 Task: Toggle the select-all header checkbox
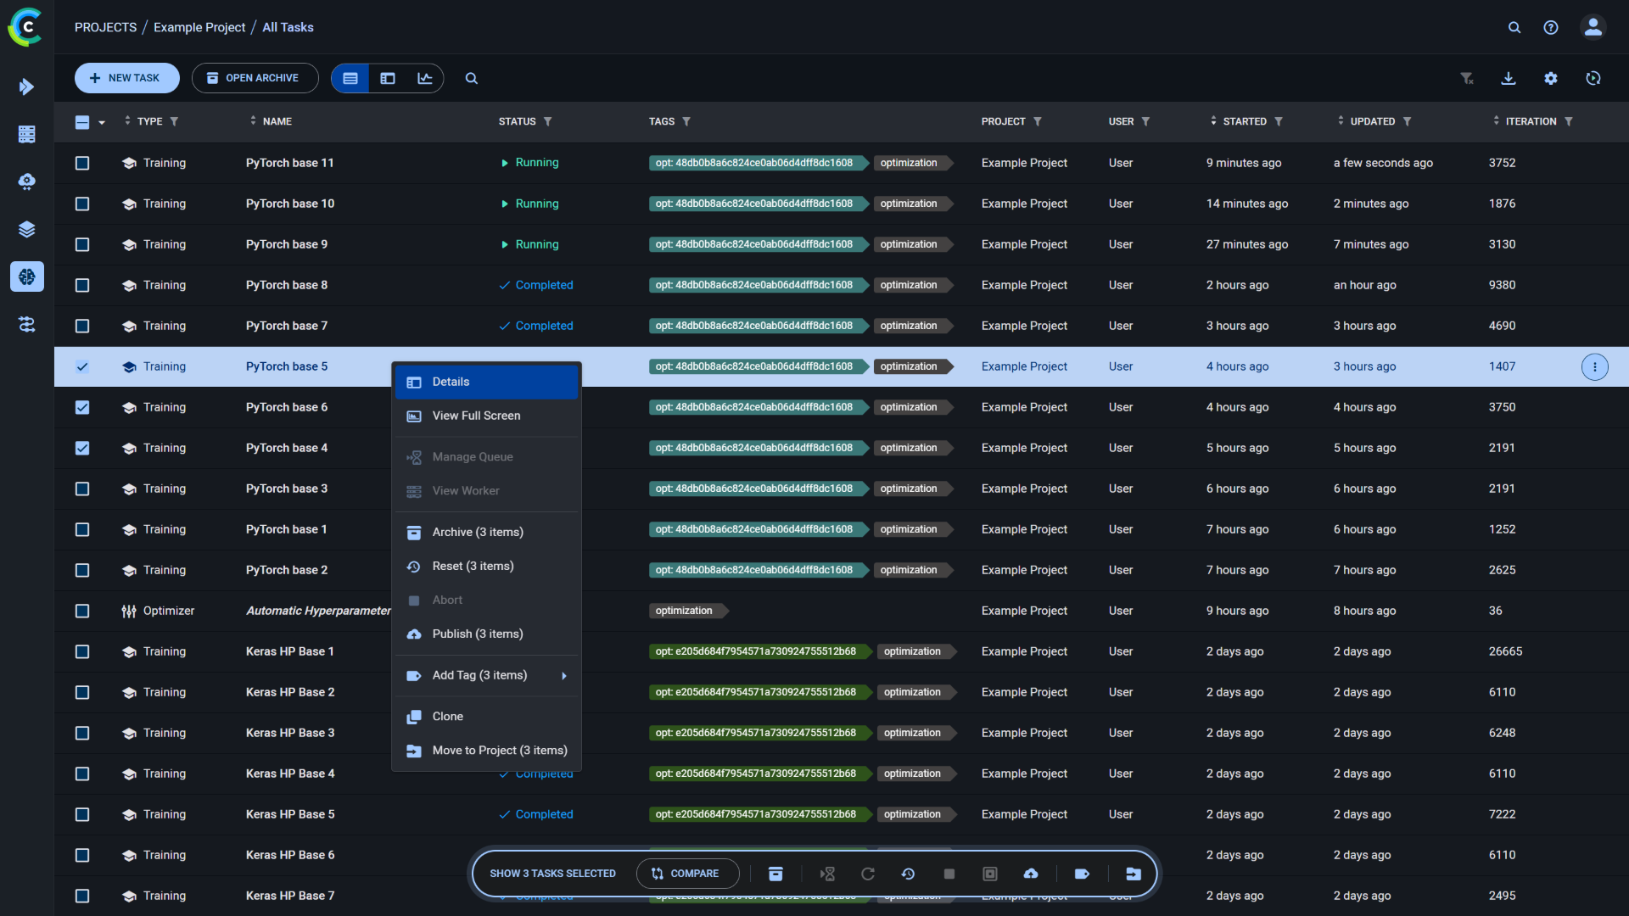82,122
